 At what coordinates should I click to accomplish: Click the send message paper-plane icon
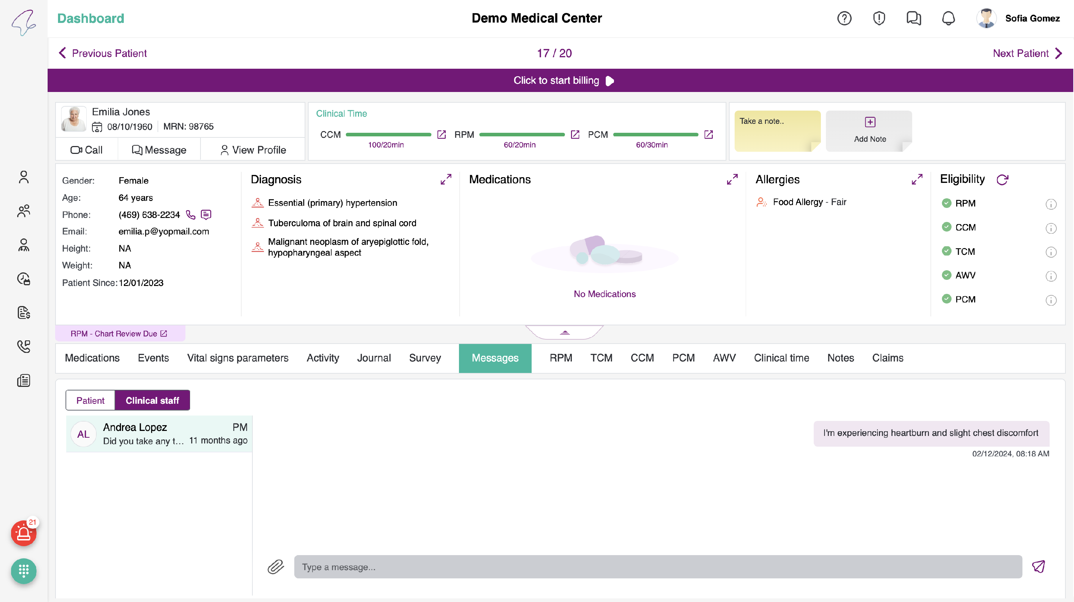point(1038,567)
